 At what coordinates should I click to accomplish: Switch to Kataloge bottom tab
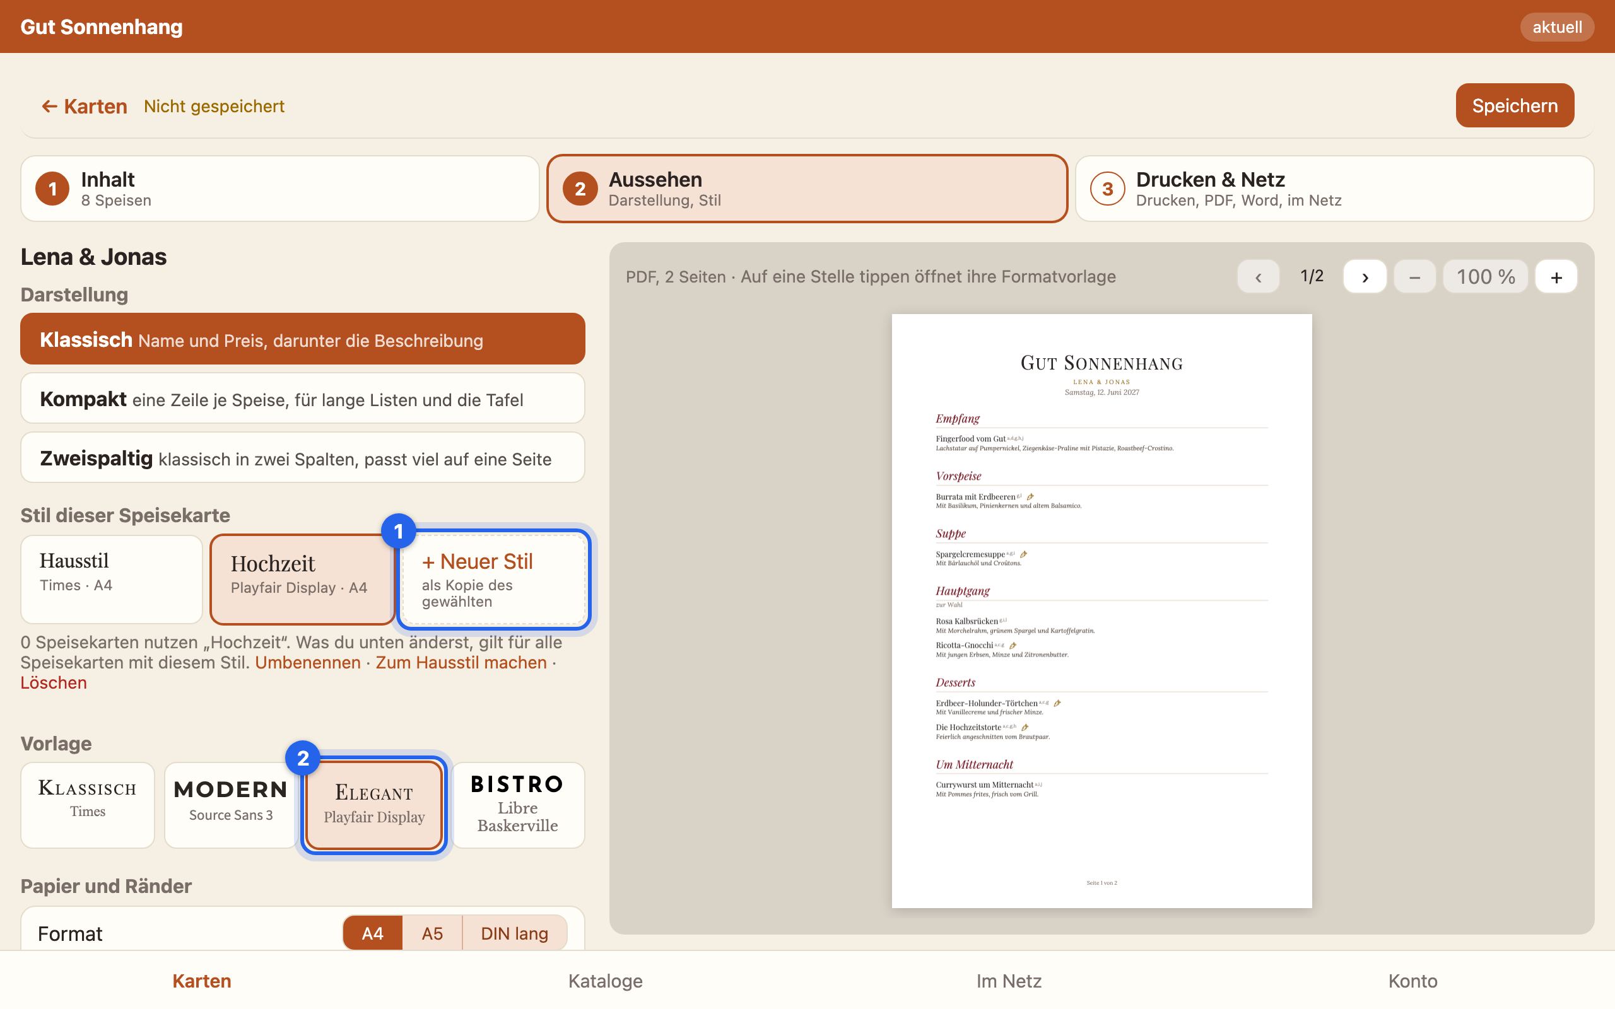[x=605, y=981]
